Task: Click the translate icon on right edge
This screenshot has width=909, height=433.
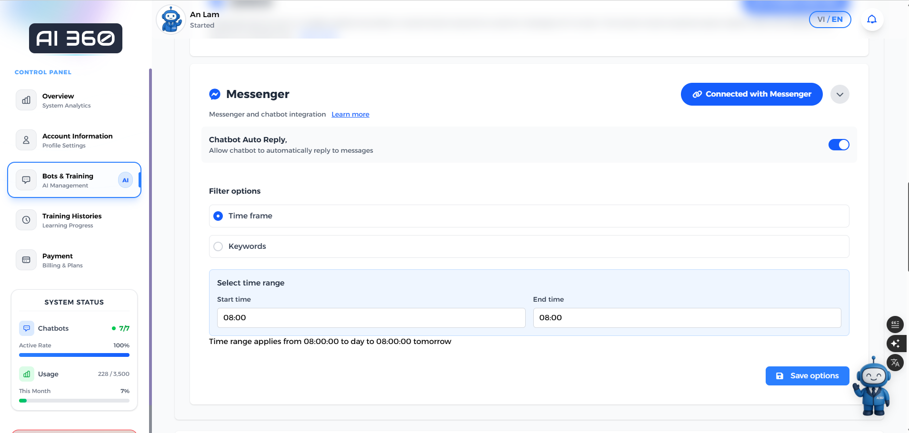Action: (895, 363)
